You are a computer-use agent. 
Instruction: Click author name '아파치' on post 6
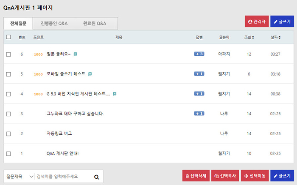click(224, 54)
